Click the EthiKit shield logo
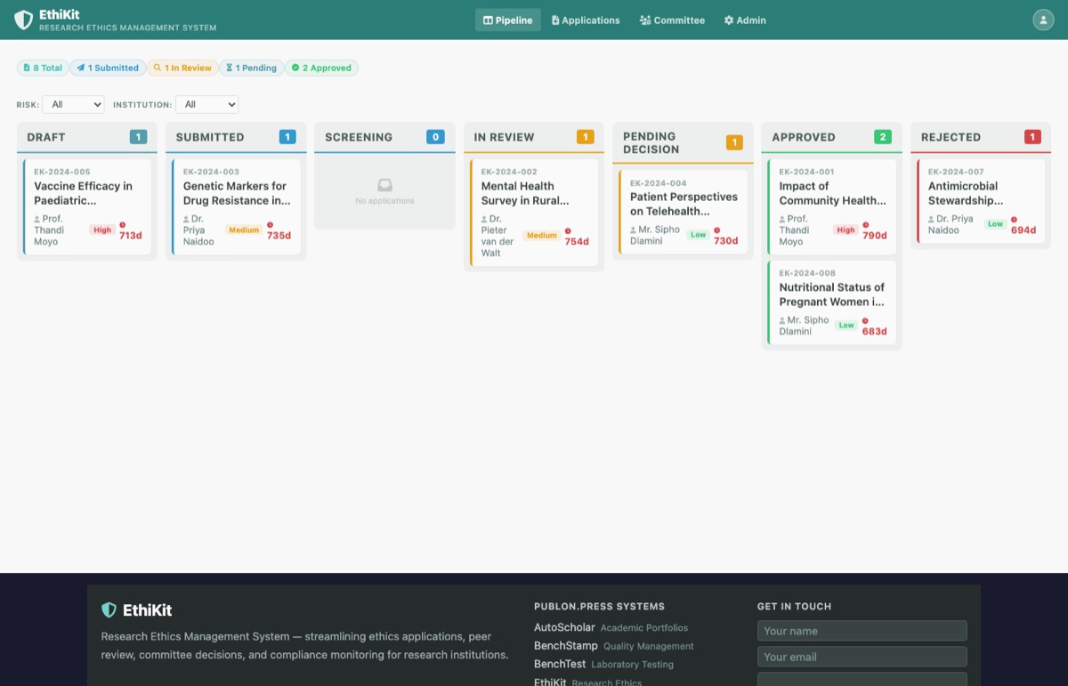 tap(23, 19)
